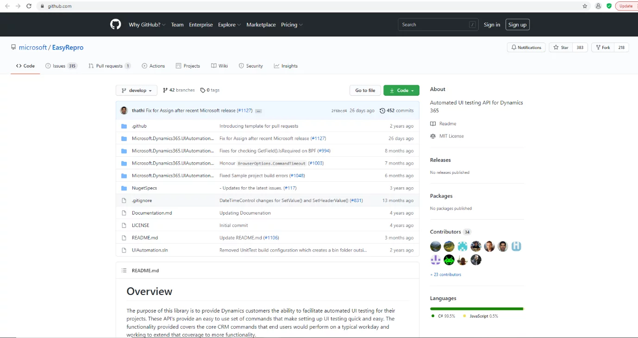Focus the GitHub search field
638x338 pixels.
coord(438,25)
